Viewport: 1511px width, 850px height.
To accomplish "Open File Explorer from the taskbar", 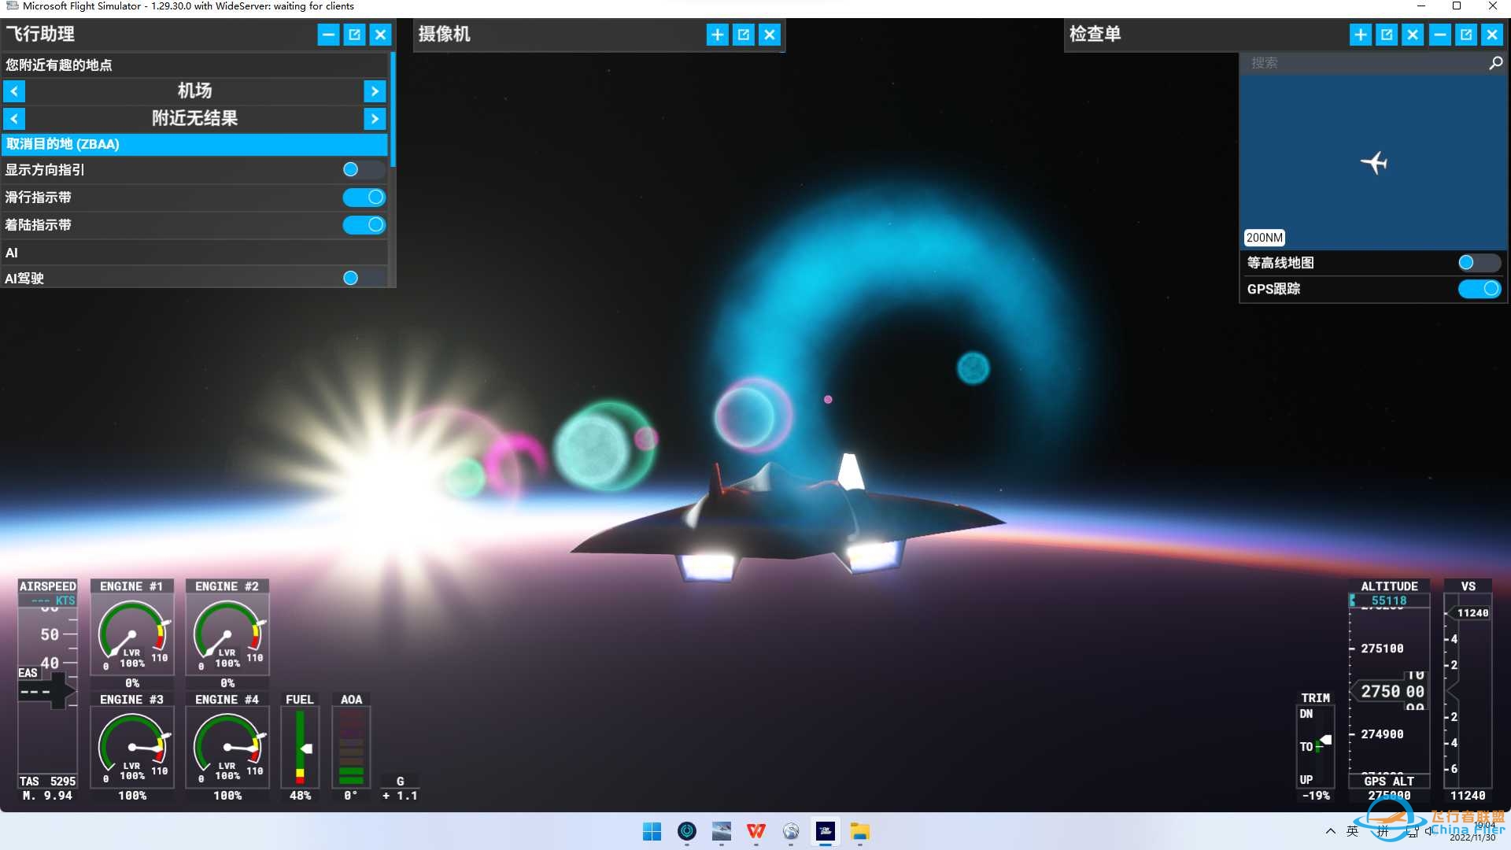I will (x=860, y=831).
